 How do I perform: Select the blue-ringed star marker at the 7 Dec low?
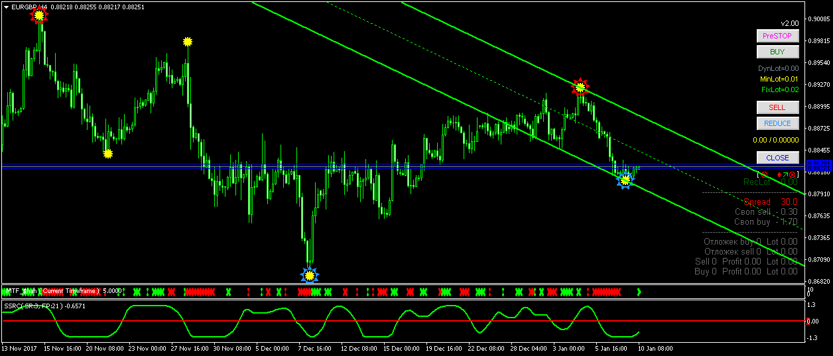pyautogui.click(x=309, y=274)
